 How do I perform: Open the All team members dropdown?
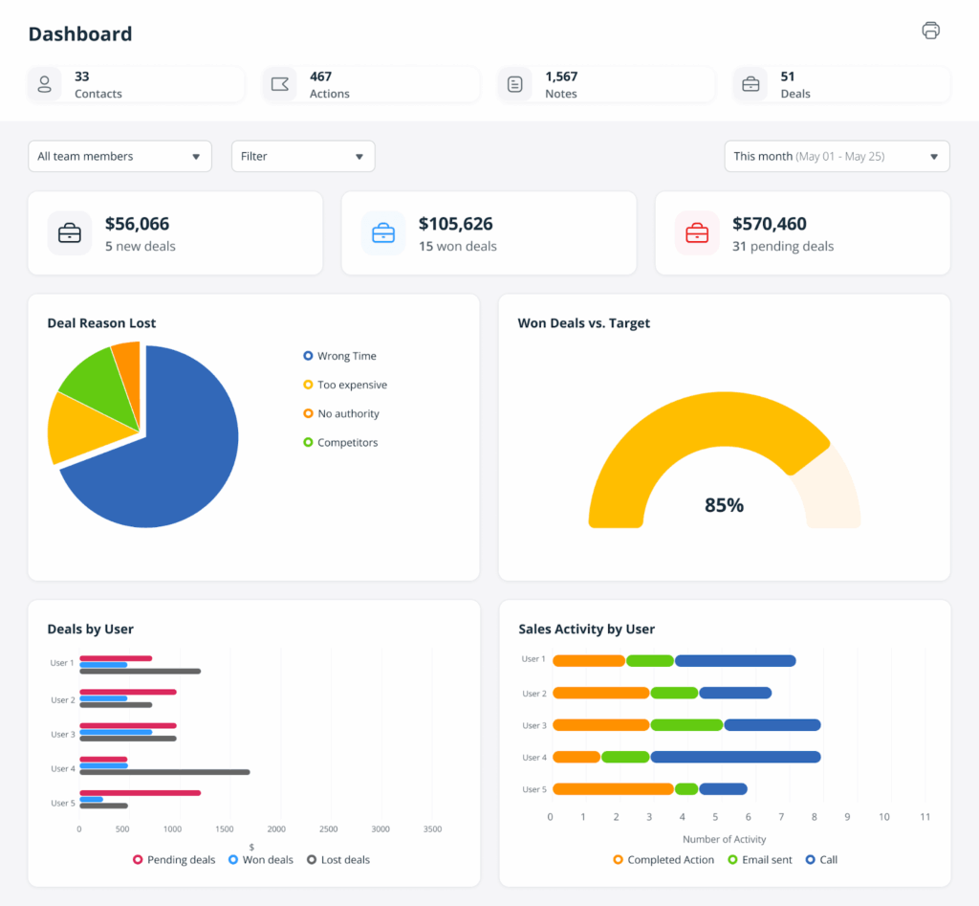click(120, 156)
